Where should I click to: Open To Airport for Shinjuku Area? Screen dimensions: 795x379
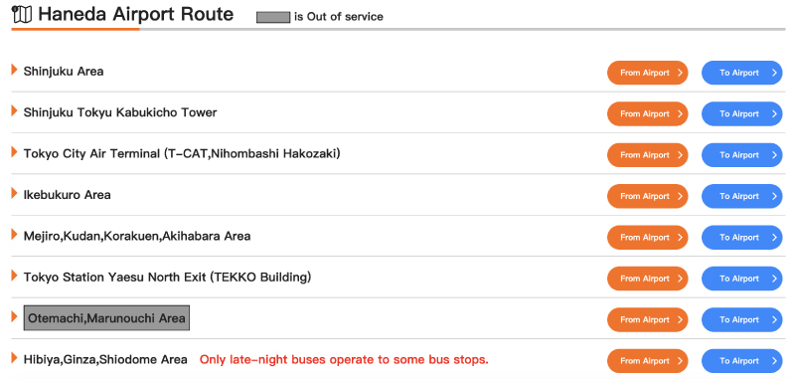(741, 73)
